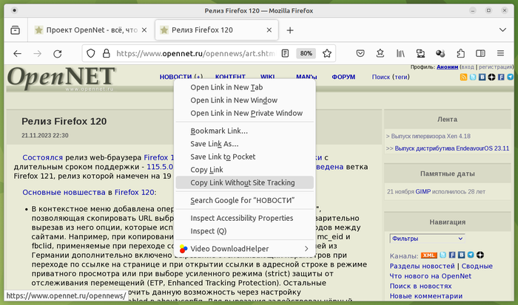Open Video DownloadHelper toolbar icon

(x=440, y=53)
